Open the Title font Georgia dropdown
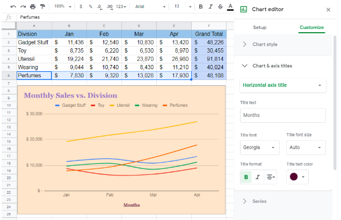The width and height of the screenshot is (341, 220). (260, 148)
